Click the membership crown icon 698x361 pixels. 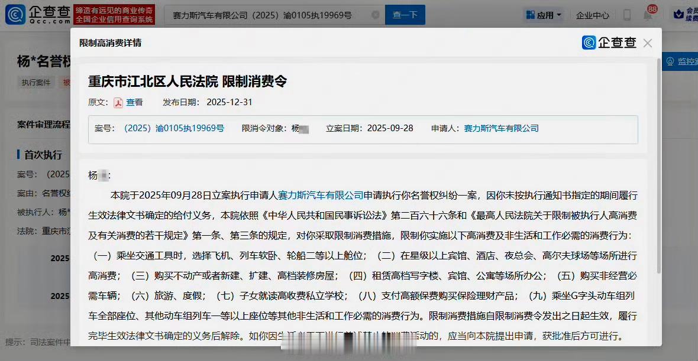pos(679,15)
